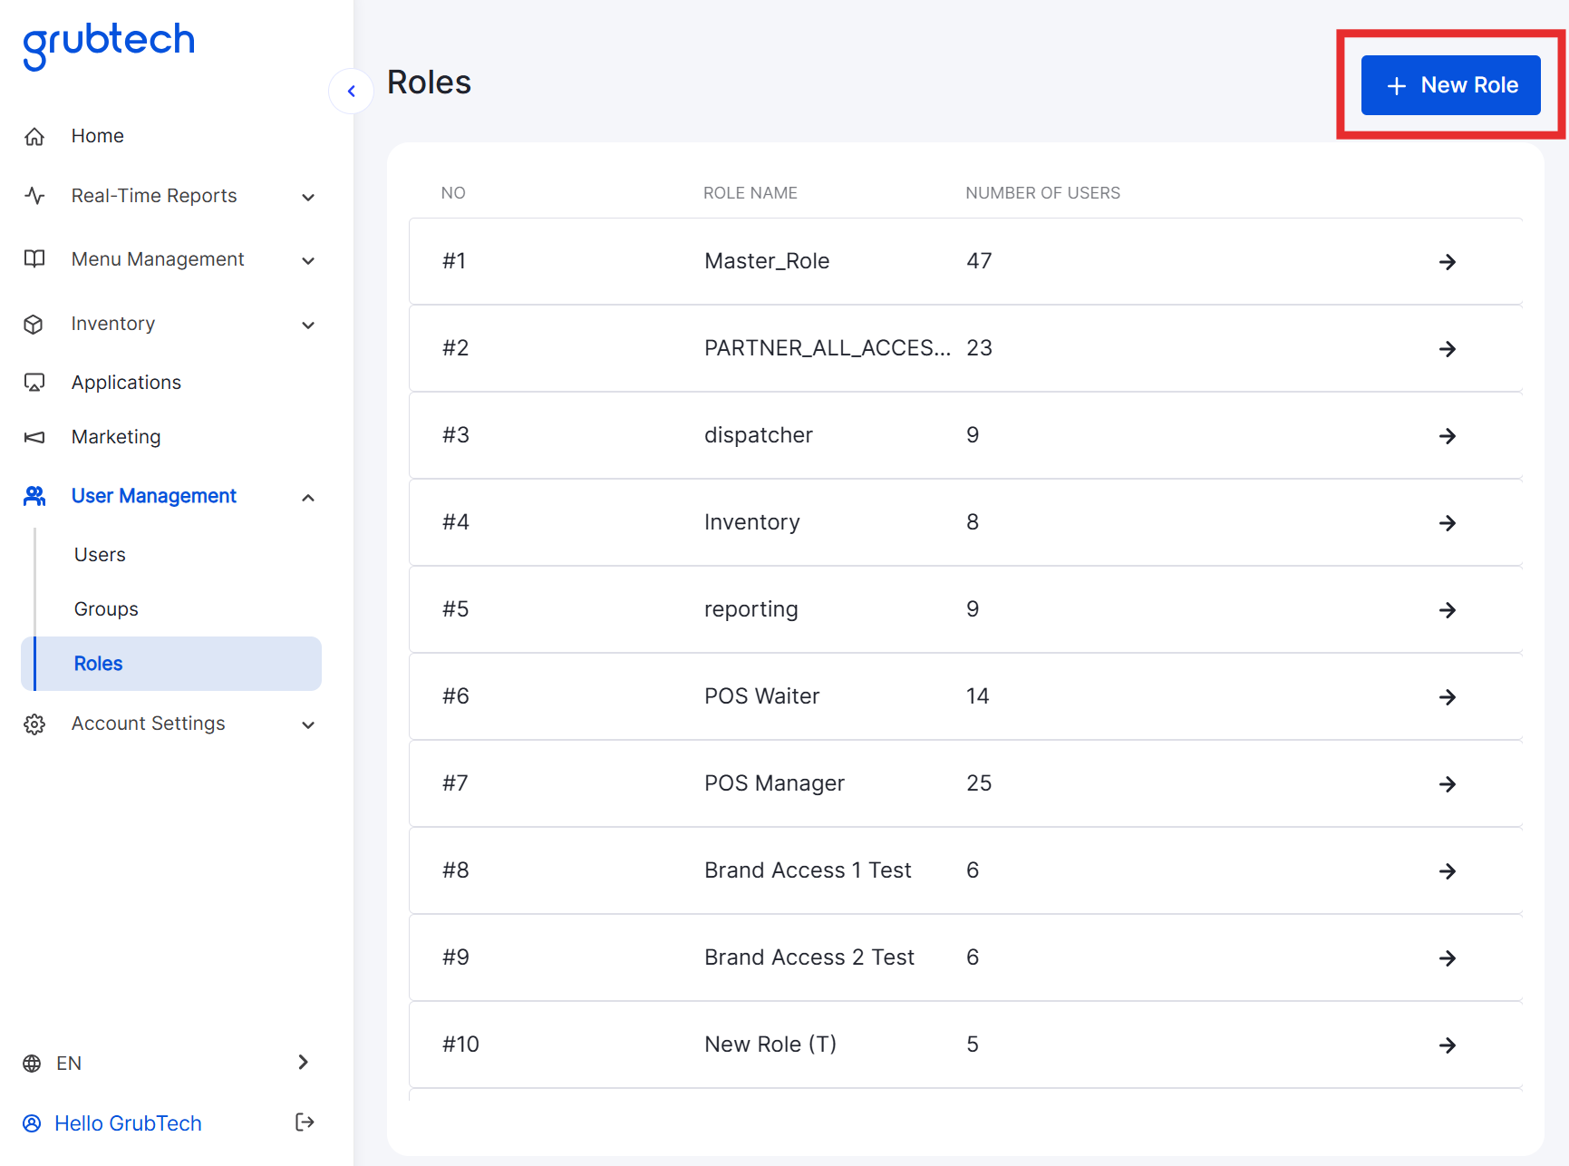This screenshot has width=1569, height=1166.
Task: Click role name Brand Access 2 Test
Action: 809,957
